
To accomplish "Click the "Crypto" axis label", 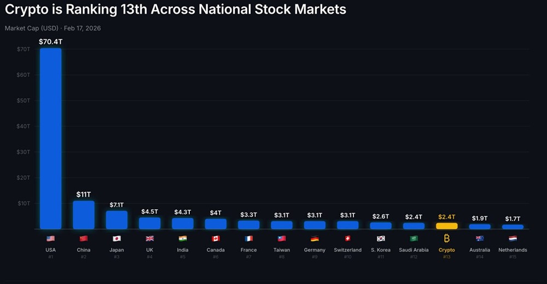I will (x=446, y=250).
